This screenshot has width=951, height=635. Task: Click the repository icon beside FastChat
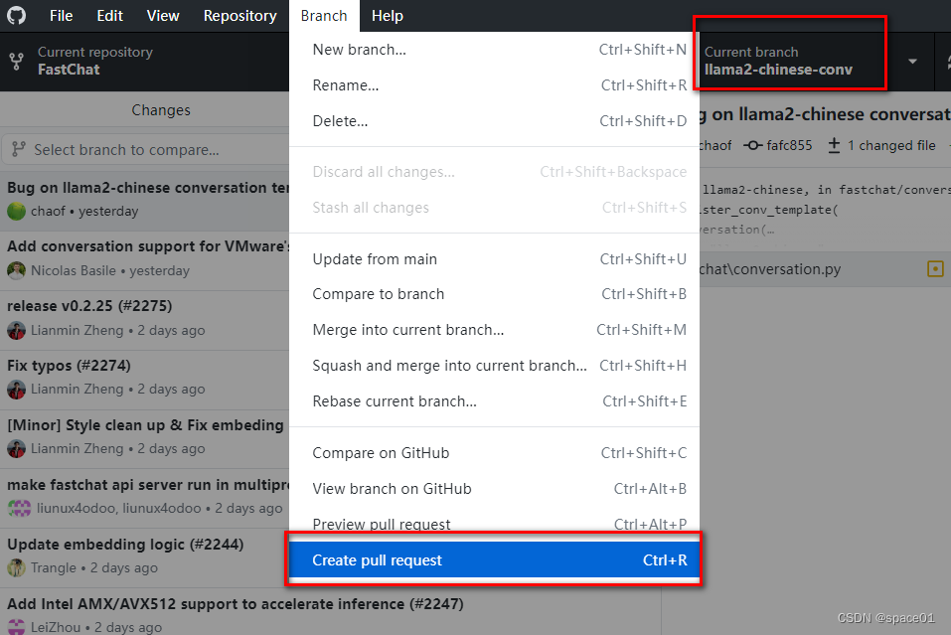(x=15, y=61)
